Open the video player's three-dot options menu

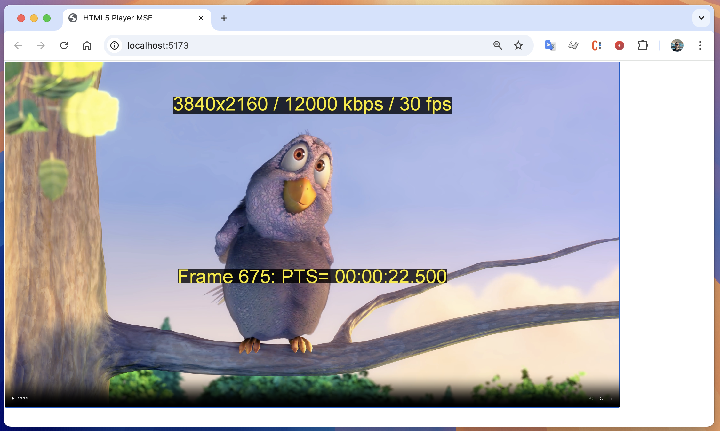coord(612,398)
